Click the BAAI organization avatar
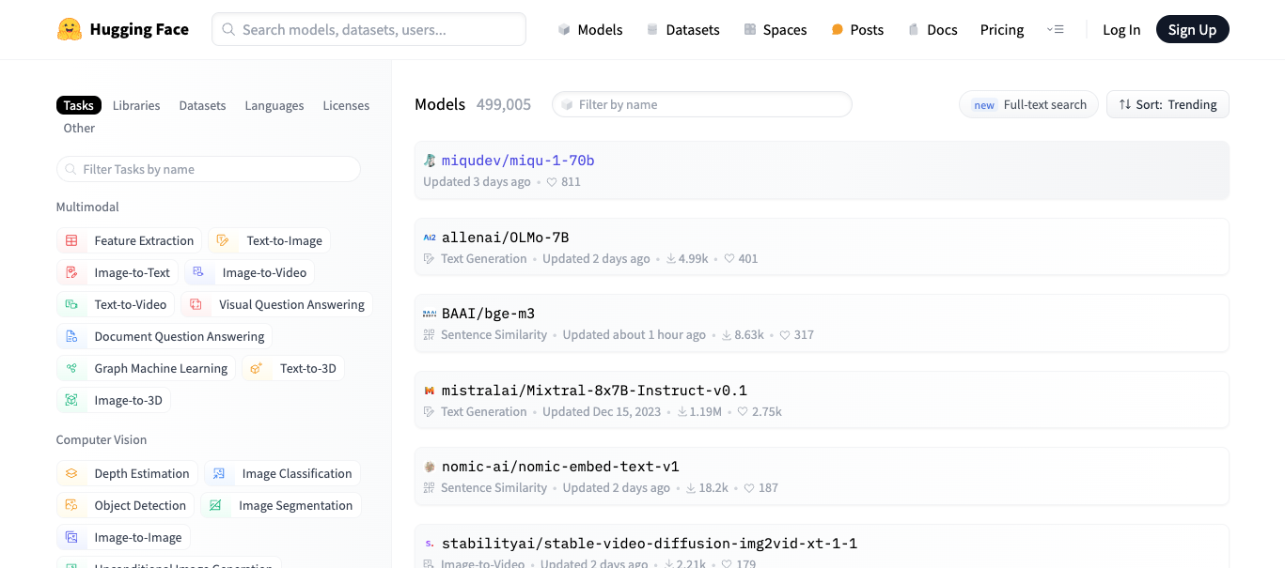This screenshot has width=1285, height=568. pyautogui.click(x=430, y=314)
